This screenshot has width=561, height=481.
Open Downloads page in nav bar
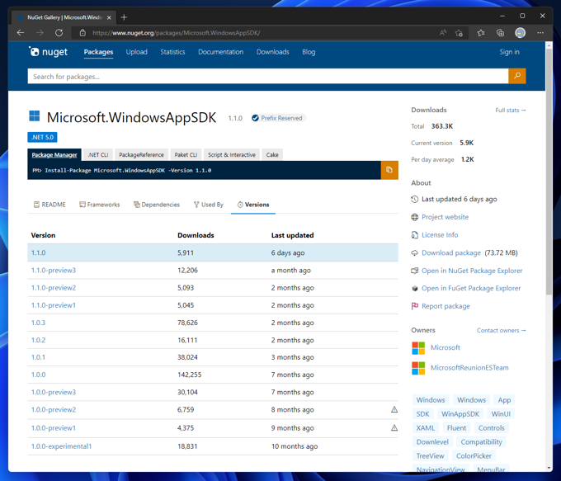point(272,52)
